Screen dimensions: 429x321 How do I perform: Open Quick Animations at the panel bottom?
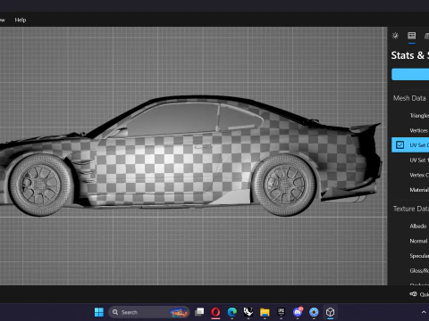[x=419, y=294]
